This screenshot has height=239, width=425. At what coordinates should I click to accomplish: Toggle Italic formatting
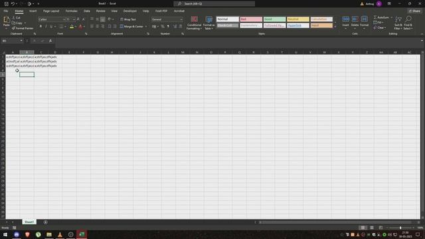coord(46,27)
